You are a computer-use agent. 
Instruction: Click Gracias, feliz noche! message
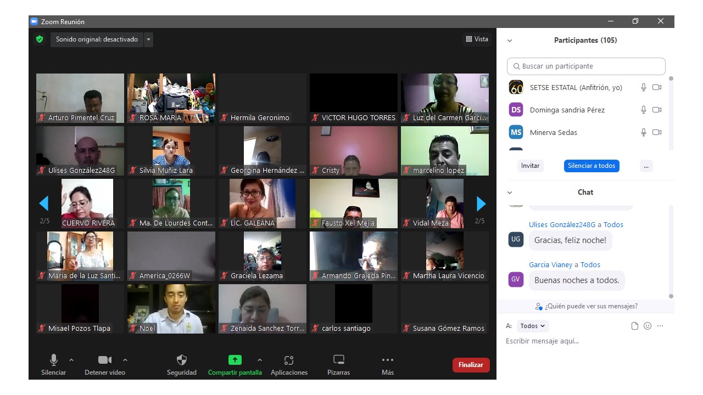[x=570, y=240]
